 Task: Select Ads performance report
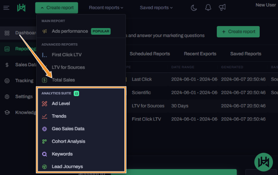coord(69,31)
